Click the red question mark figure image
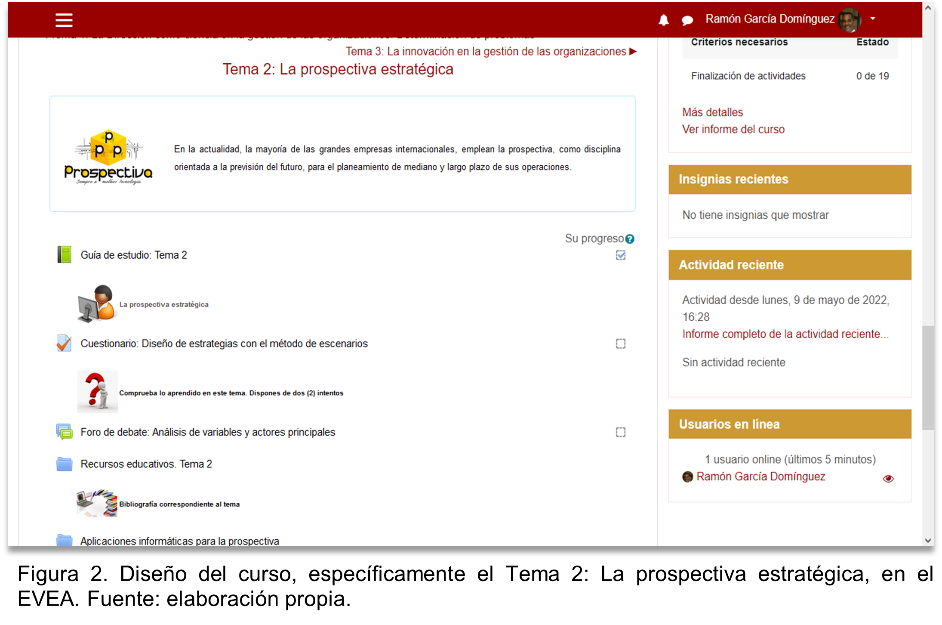The height and width of the screenshot is (625, 942). tap(97, 391)
